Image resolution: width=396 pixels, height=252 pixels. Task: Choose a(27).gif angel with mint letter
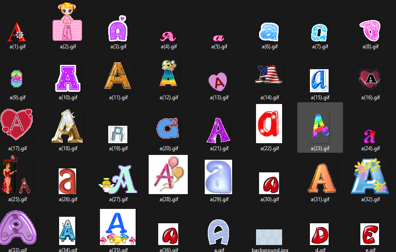118,181
